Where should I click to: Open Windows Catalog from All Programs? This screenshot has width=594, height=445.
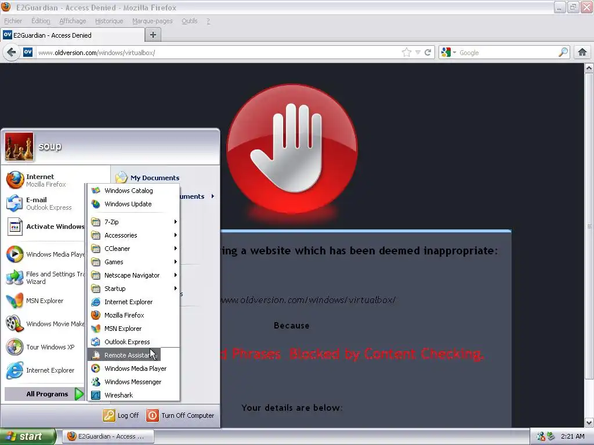tap(133, 191)
